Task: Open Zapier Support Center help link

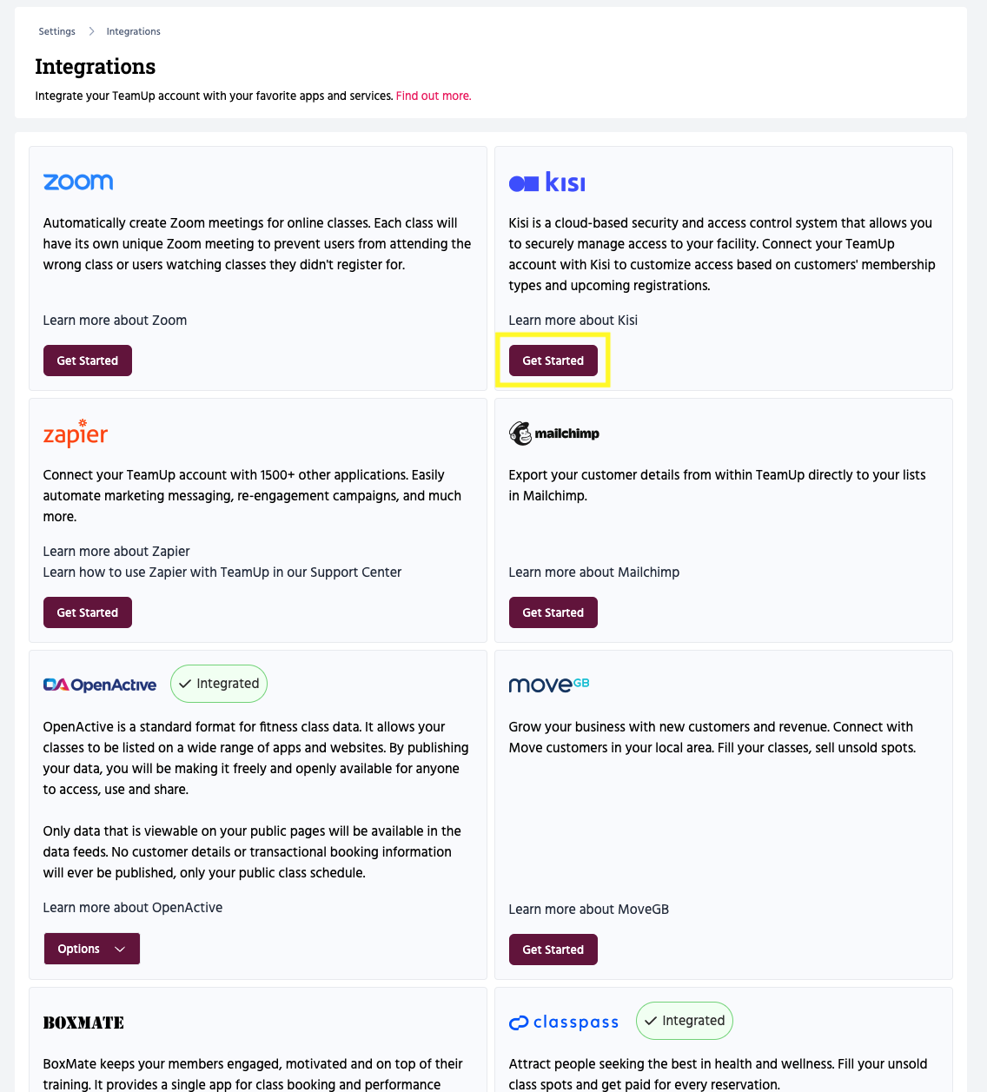Action: tap(222, 572)
